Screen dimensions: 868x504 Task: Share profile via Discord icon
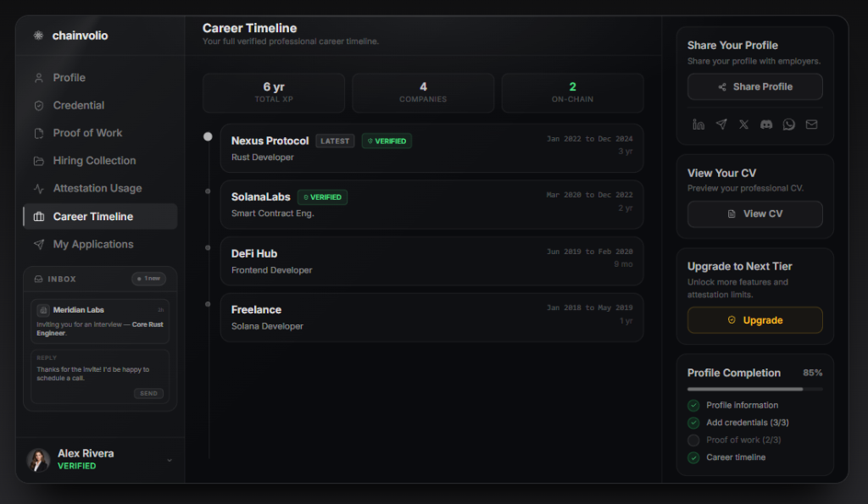click(x=766, y=125)
